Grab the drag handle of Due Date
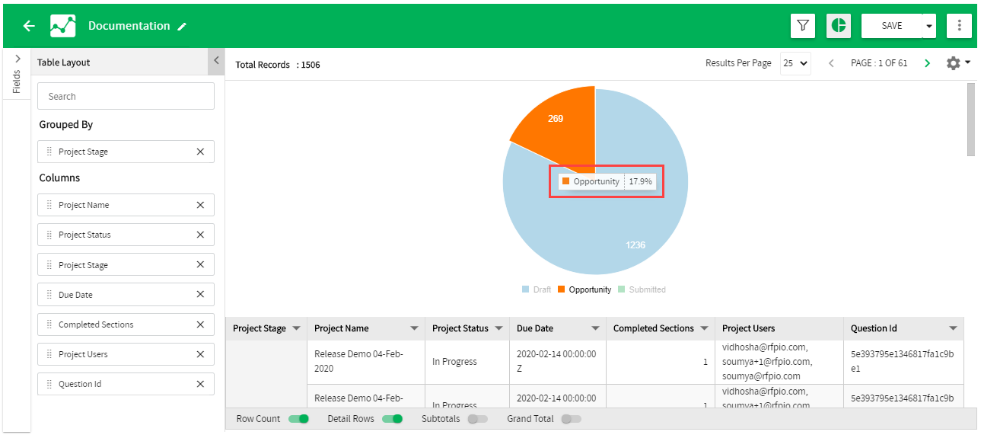Image resolution: width=981 pixels, height=438 pixels. coord(49,295)
